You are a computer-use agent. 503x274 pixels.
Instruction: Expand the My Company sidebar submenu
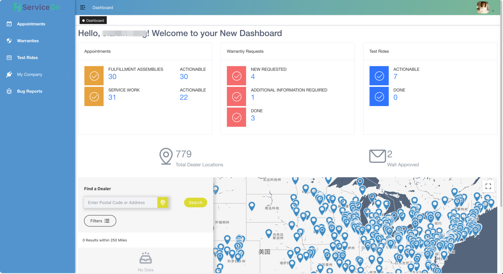coord(37,75)
